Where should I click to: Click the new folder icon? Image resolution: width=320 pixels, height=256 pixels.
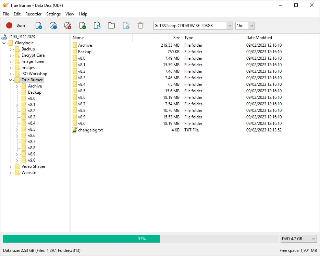pyautogui.click(x=111, y=25)
